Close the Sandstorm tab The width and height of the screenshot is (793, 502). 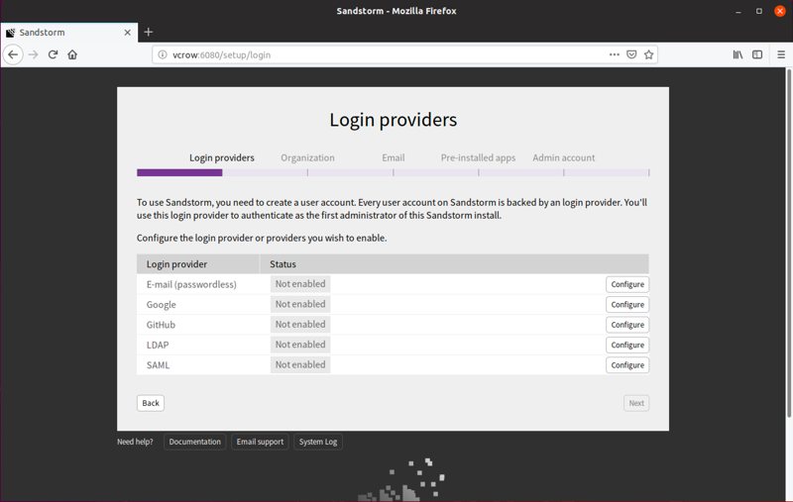click(x=128, y=33)
